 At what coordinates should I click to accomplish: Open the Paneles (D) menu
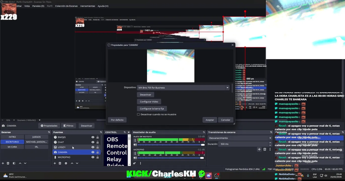[x=38, y=6]
